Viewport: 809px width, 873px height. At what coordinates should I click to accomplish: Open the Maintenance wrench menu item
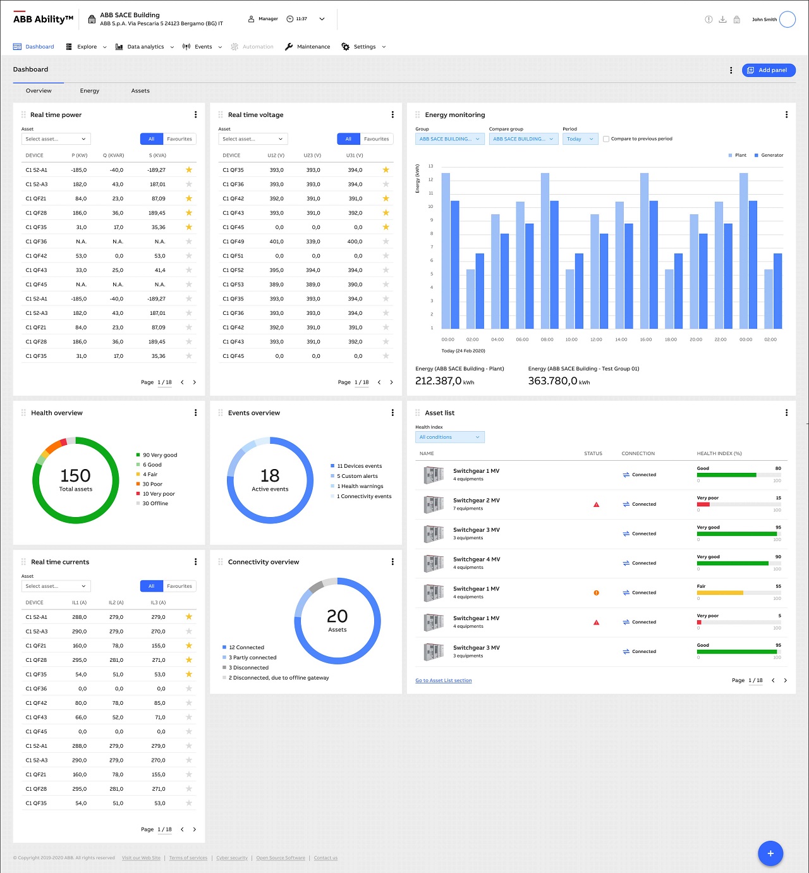[x=307, y=47]
